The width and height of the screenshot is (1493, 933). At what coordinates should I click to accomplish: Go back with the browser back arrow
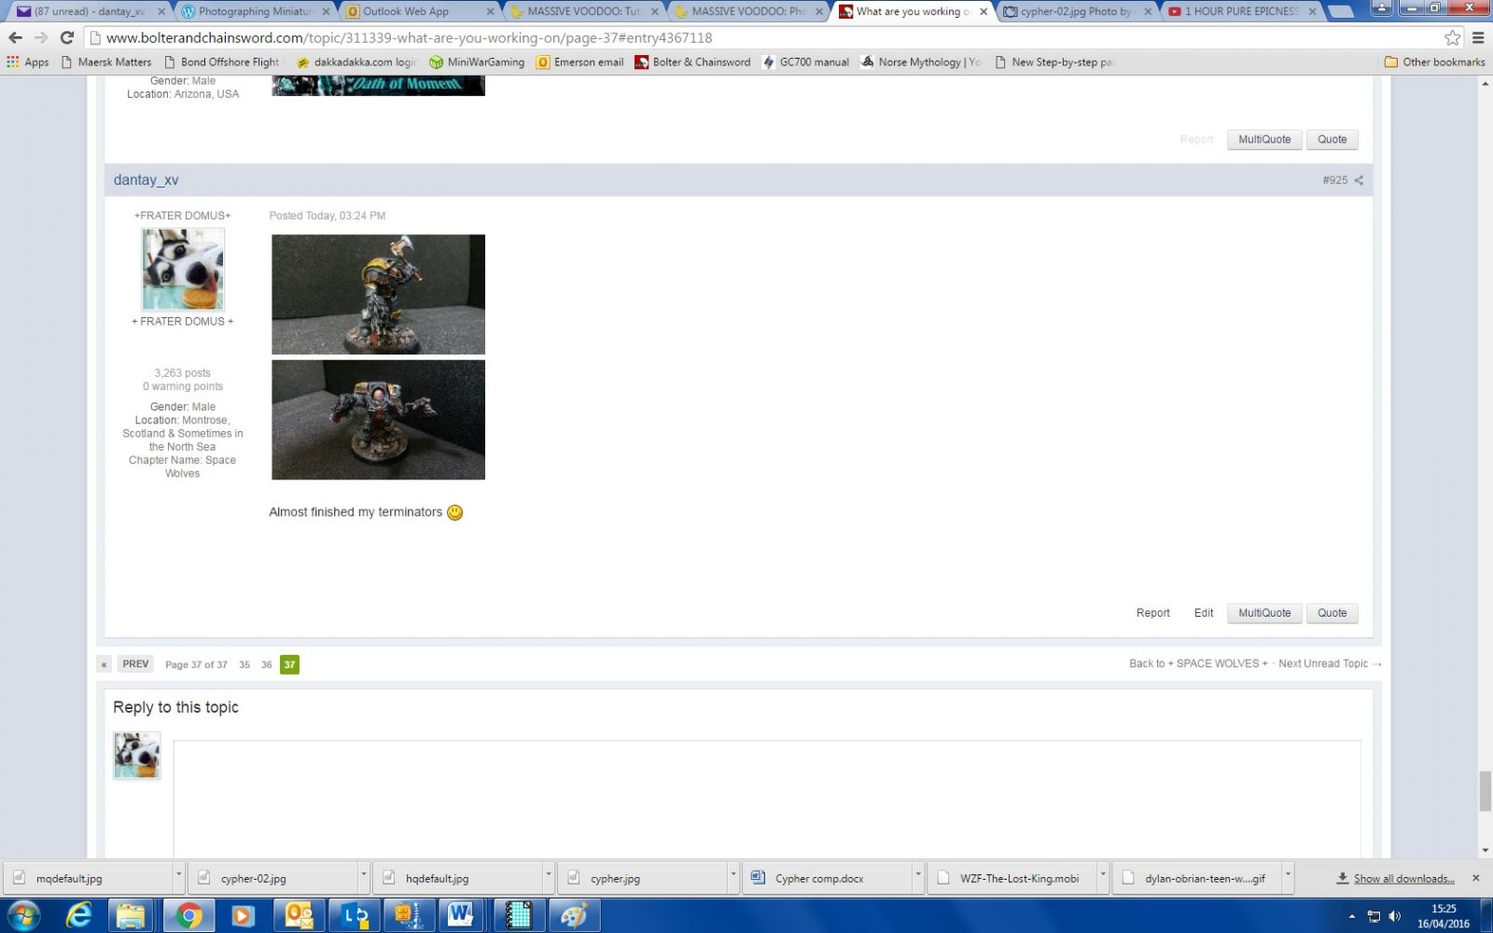[15, 38]
